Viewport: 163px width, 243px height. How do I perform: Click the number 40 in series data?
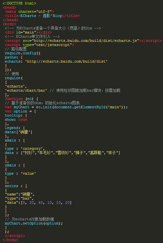coord(41,202)
